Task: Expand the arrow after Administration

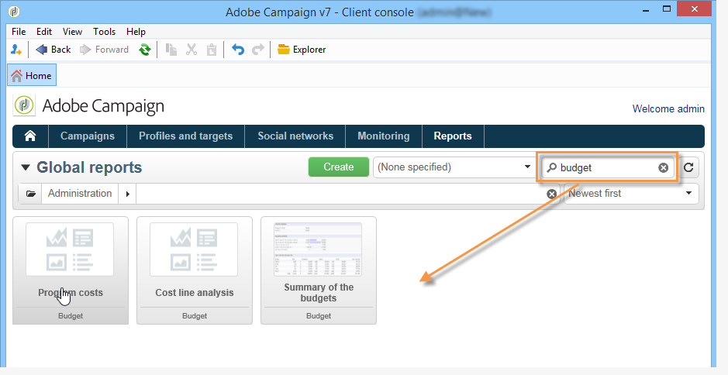Action: 127,194
